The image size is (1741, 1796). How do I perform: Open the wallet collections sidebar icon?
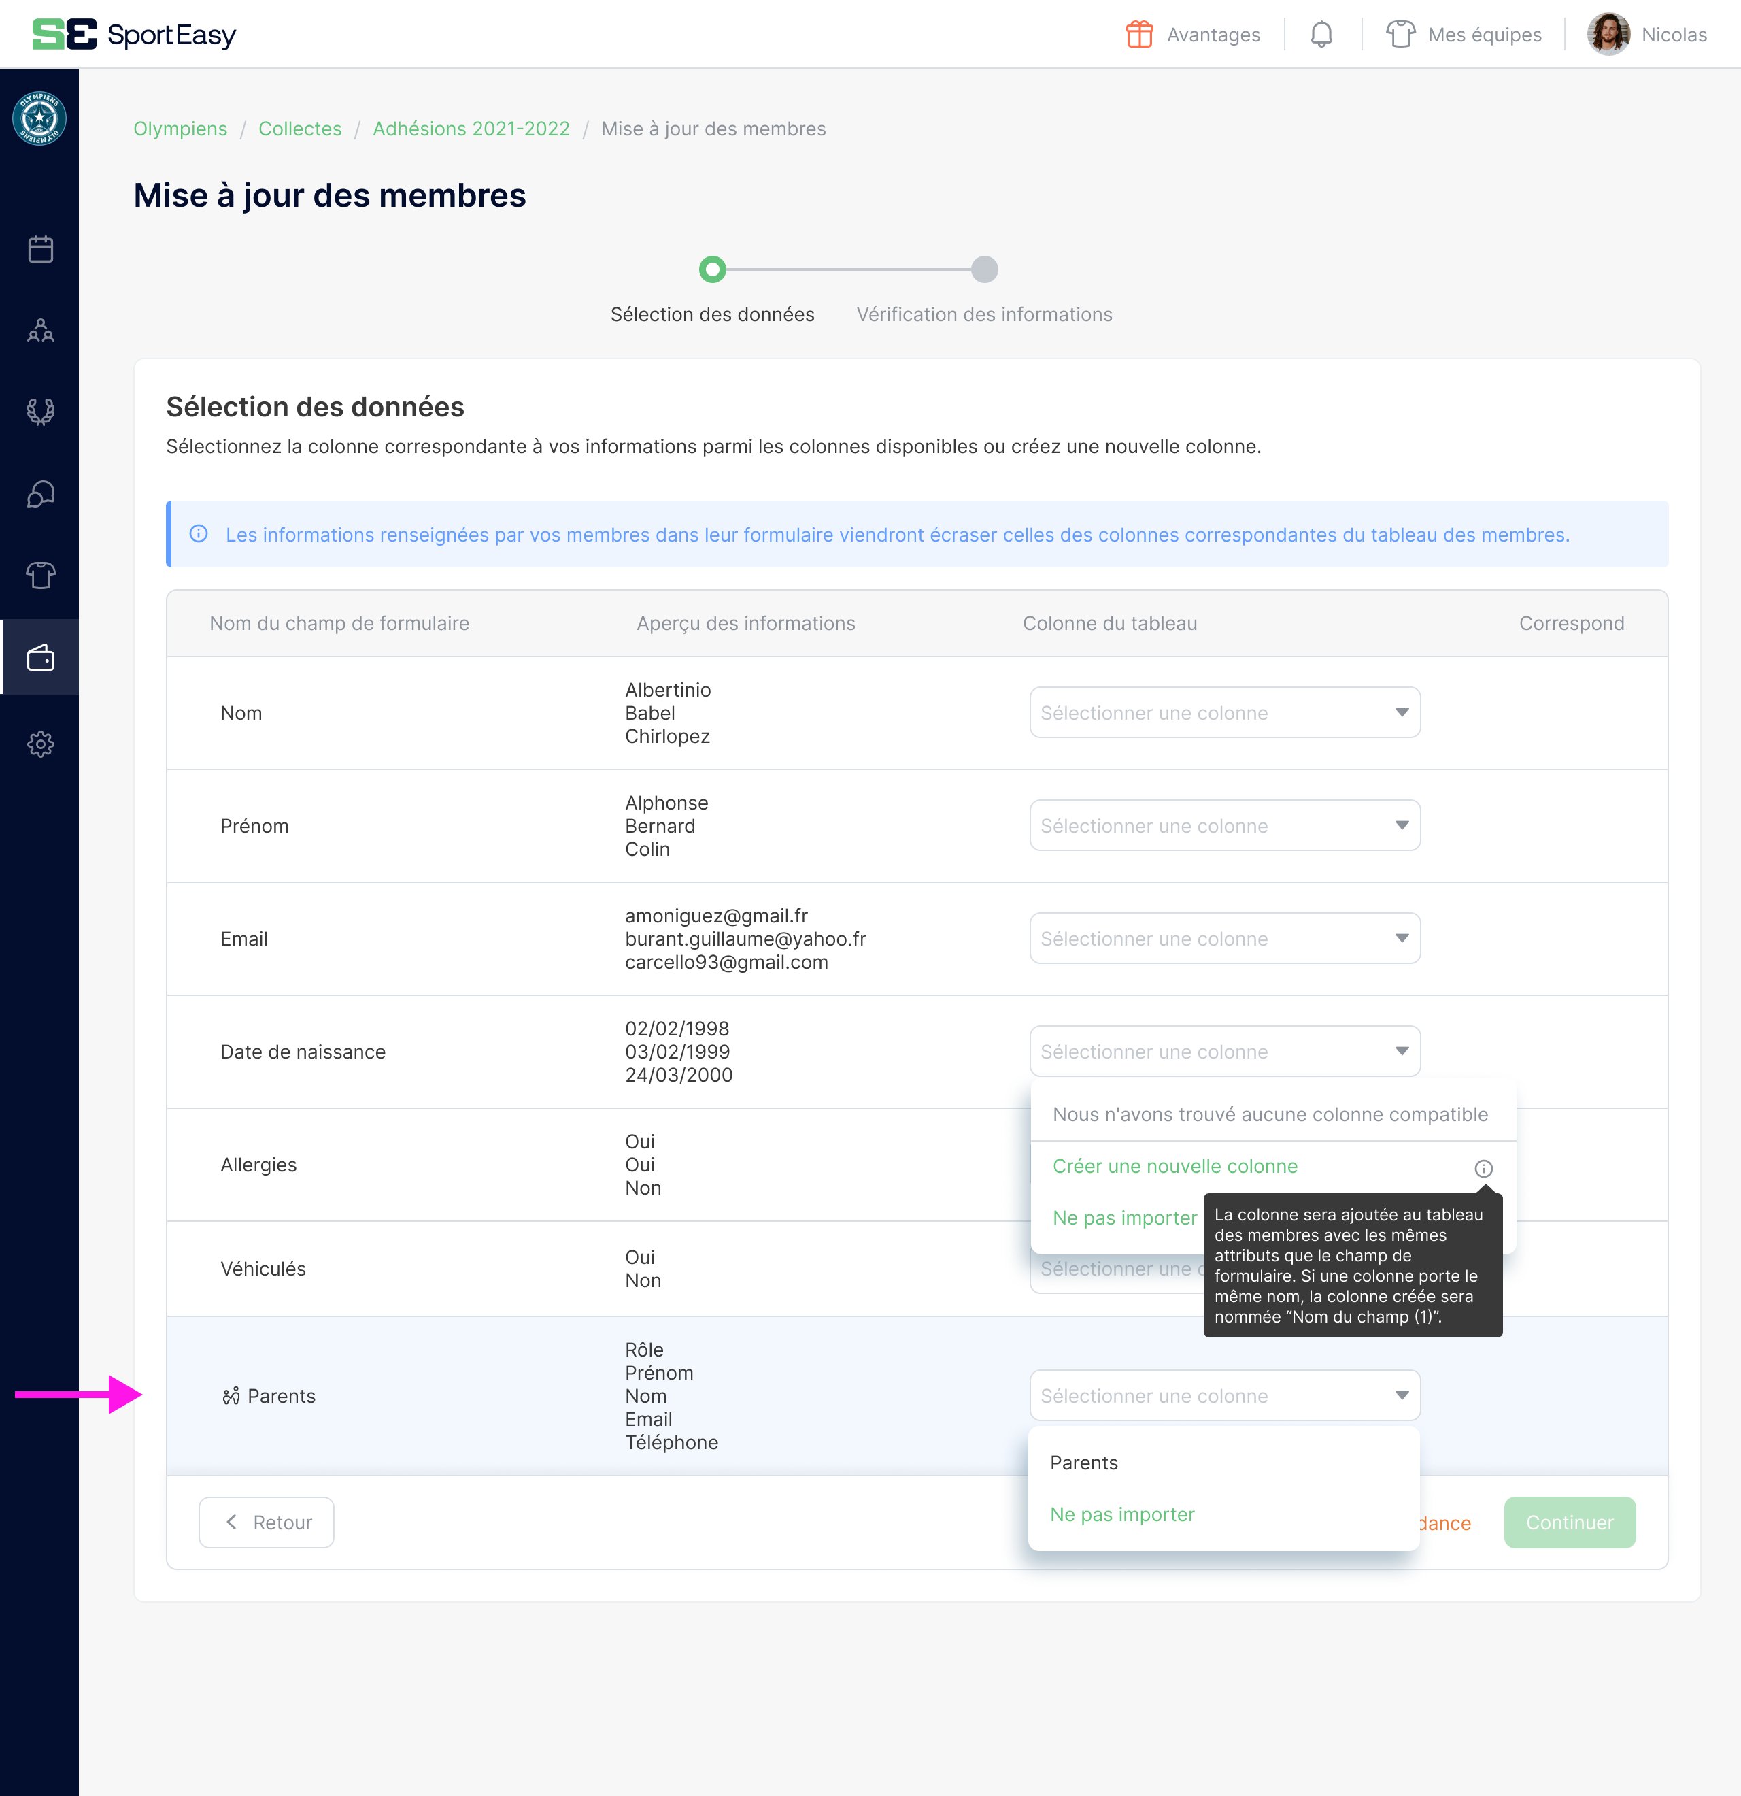click(x=40, y=658)
